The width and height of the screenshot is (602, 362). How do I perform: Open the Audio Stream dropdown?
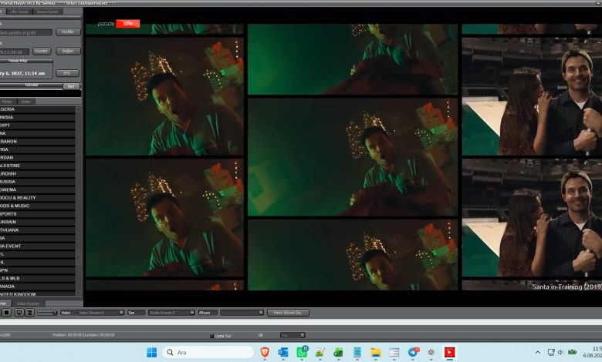(171, 313)
